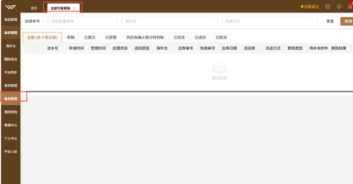The height and width of the screenshot is (184, 353).
Task: Switch to the 已受理 tab
Action: point(111,37)
